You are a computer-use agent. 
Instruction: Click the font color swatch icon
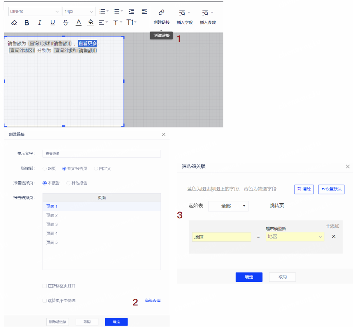(x=78, y=23)
